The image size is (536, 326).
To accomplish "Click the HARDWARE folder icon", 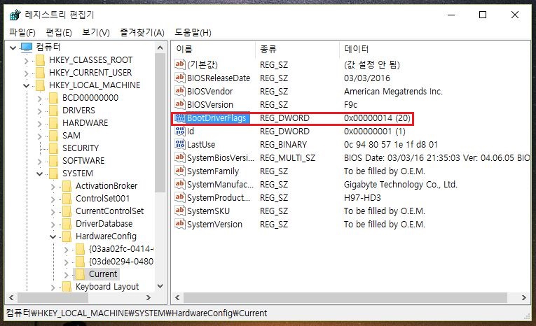I will pos(54,123).
